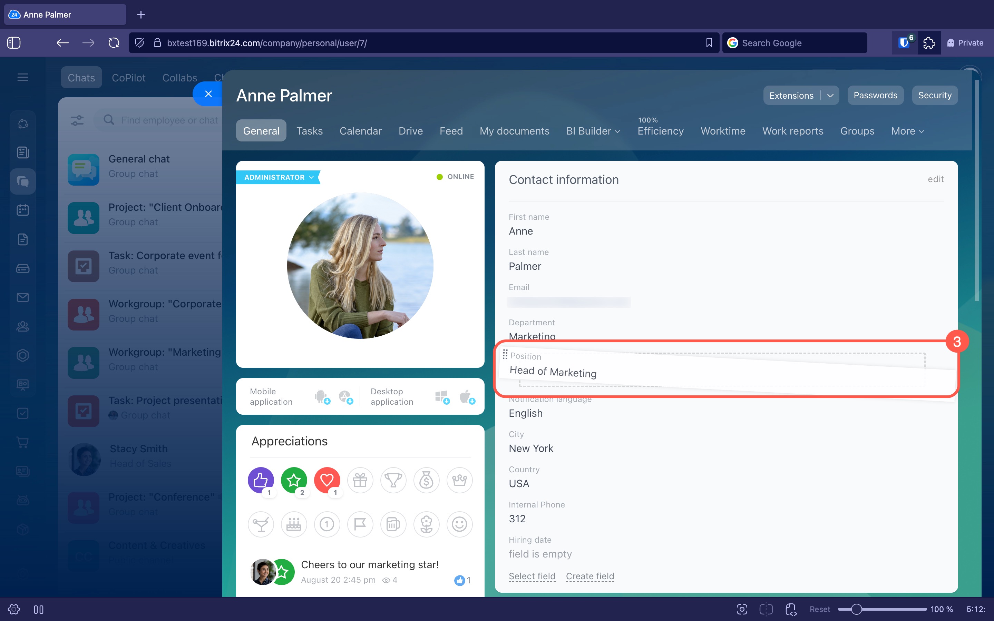This screenshot has width=994, height=621.
Task: Download the Windows desktop application
Action: (442, 397)
